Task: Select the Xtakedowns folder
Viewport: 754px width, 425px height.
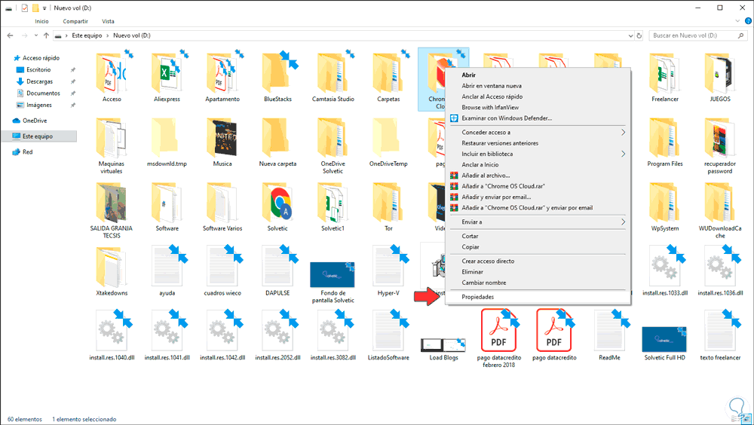Action: pyautogui.click(x=112, y=268)
